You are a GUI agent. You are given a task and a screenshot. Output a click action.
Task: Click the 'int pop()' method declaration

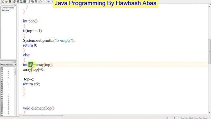pos(30,21)
